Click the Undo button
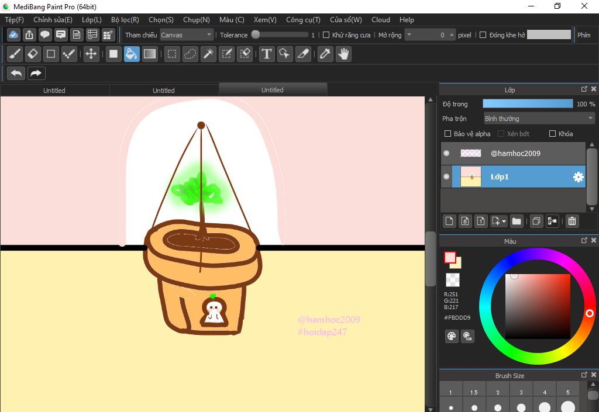 (16, 73)
